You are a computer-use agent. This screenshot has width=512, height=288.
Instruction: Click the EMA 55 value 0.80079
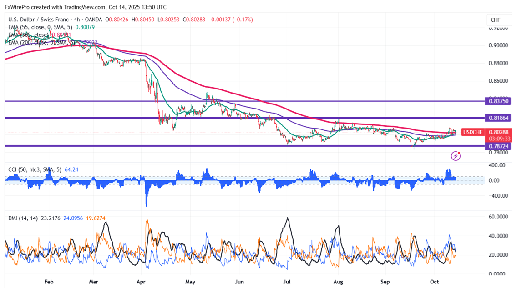pyautogui.click(x=85, y=27)
